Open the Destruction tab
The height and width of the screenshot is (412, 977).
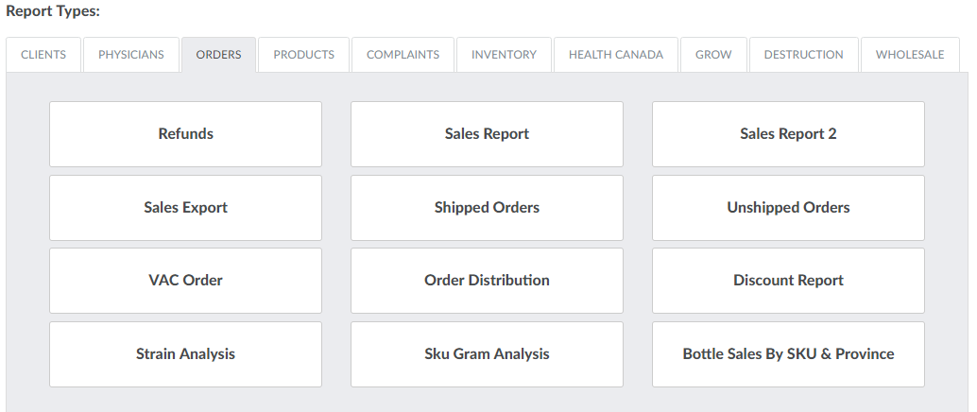[803, 55]
